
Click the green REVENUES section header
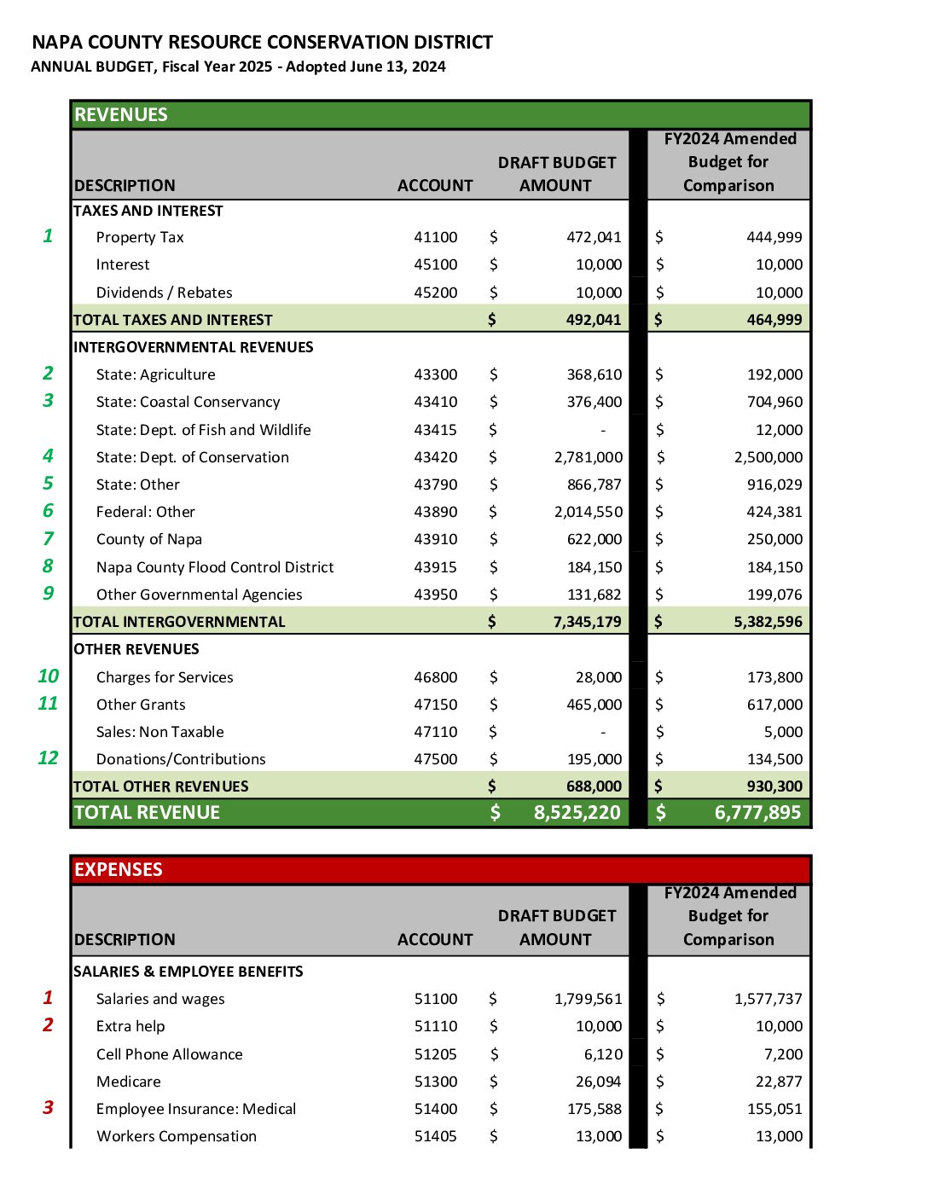tap(440, 114)
